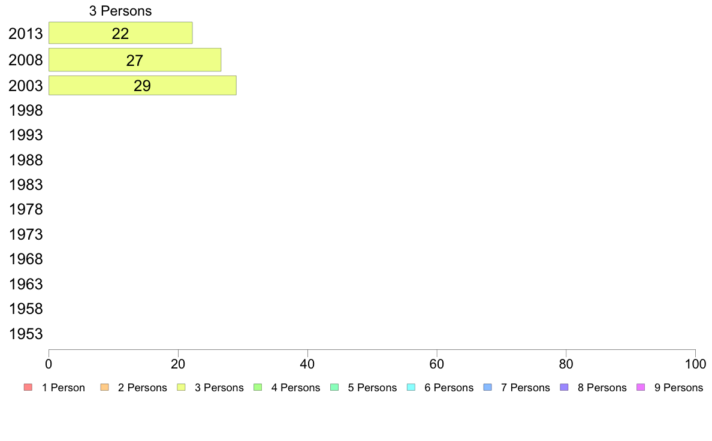
Task: Click the 40 tick label on axis
Action: pos(307,364)
